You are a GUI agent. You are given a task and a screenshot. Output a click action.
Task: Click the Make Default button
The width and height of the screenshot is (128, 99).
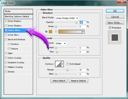point(59,81)
